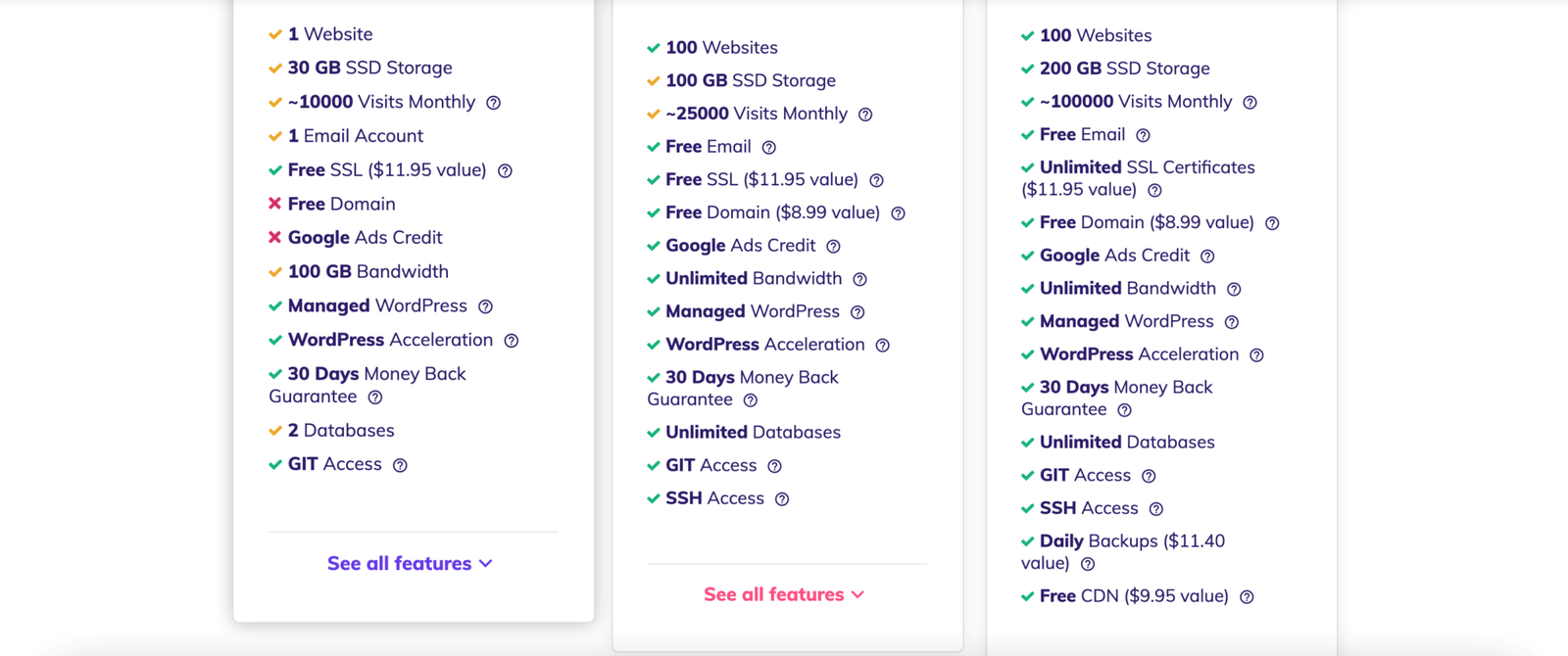Show Money Back Guarantee info in 100 GB plan
This screenshot has height=656, width=1568.
click(x=751, y=400)
